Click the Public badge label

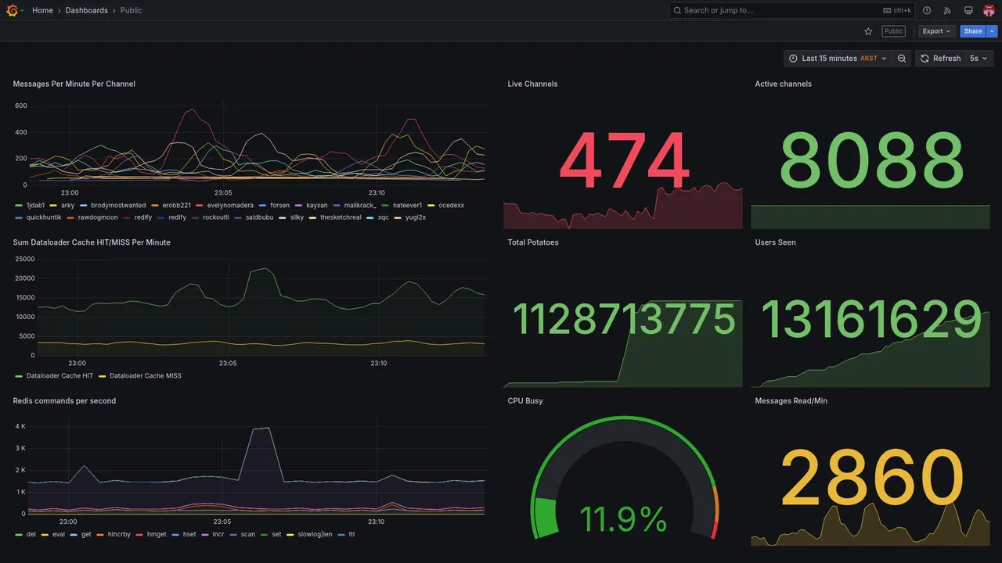point(893,31)
